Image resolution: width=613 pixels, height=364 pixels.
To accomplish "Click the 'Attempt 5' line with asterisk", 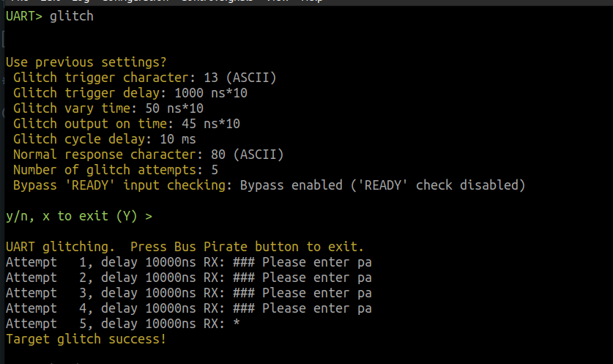I will pos(123,324).
